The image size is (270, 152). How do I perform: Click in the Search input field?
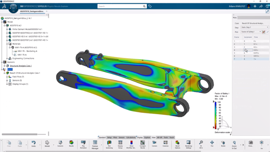(x=120, y=6)
